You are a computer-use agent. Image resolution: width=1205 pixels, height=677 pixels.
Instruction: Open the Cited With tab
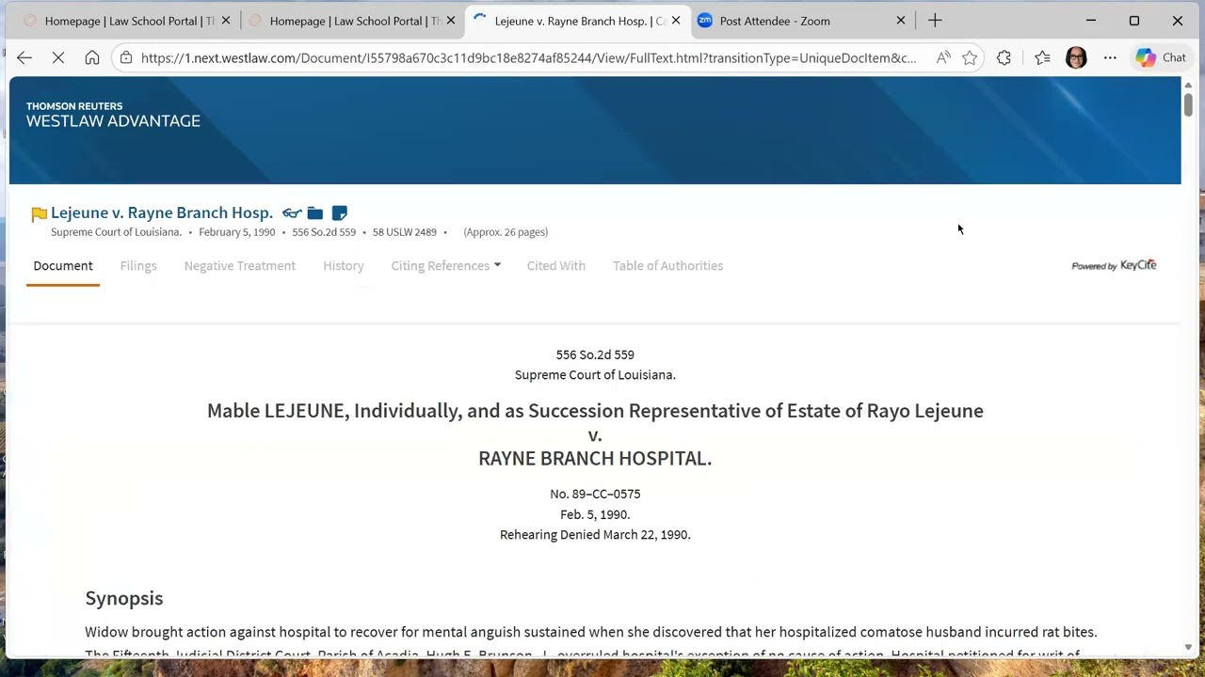tap(556, 266)
